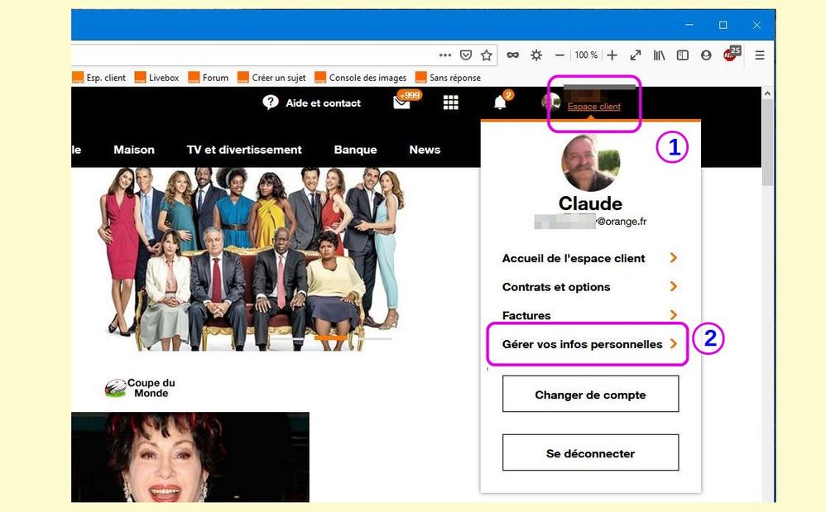
Task: Save the page to Pocket
Action: [466, 55]
